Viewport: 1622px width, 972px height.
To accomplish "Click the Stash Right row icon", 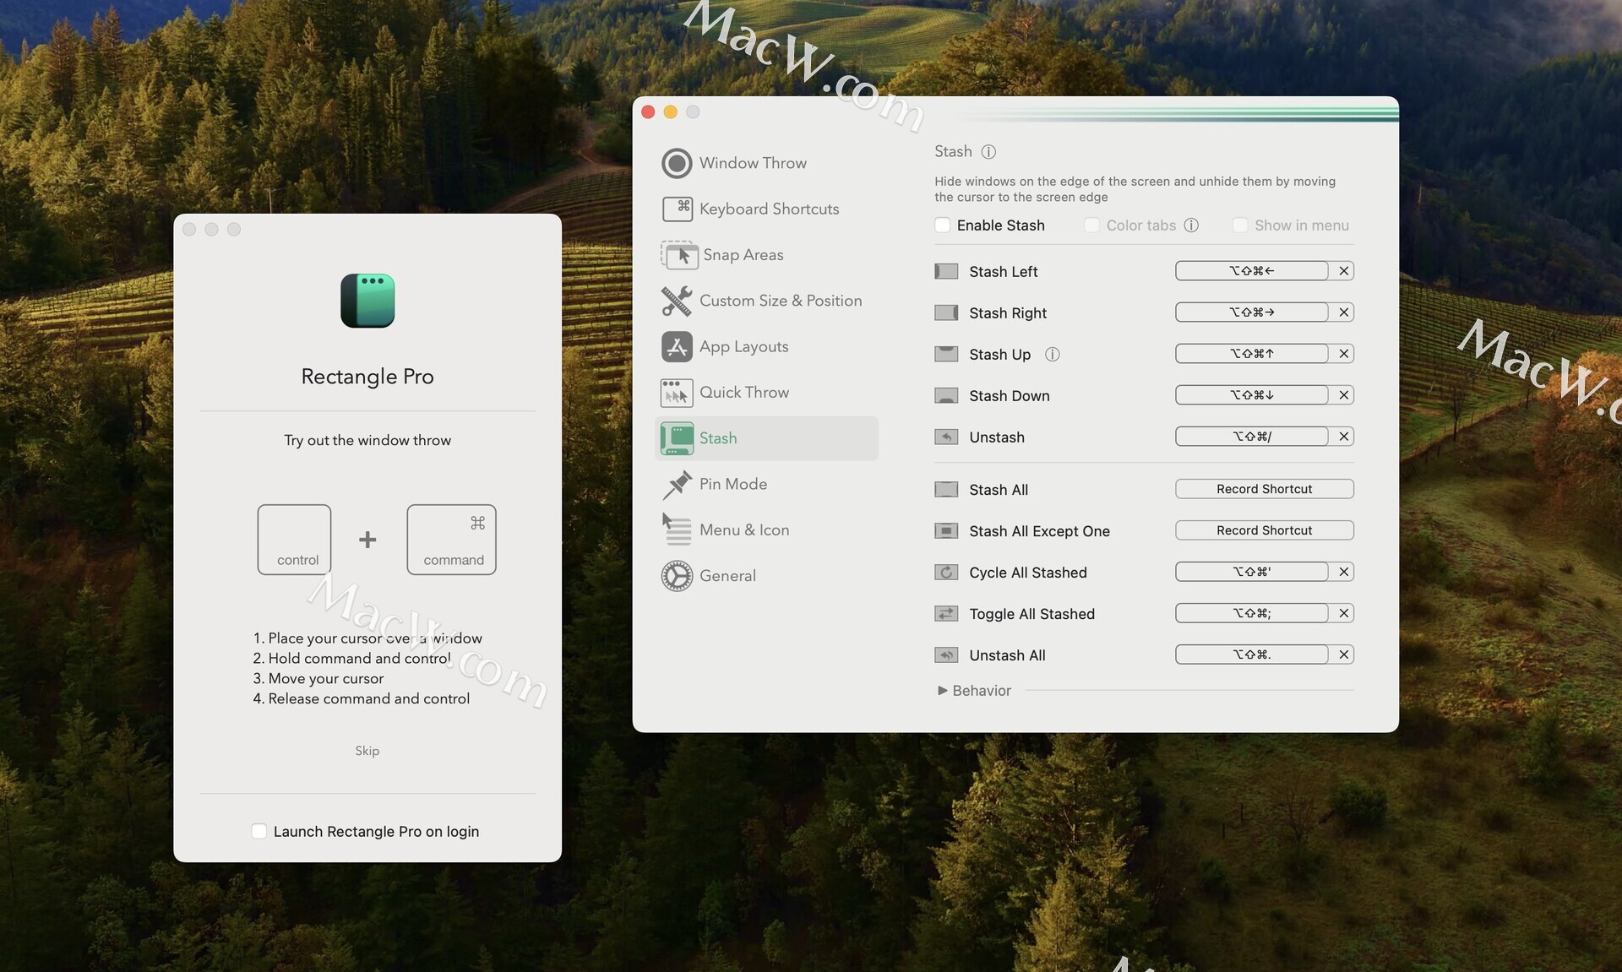I will 946,312.
